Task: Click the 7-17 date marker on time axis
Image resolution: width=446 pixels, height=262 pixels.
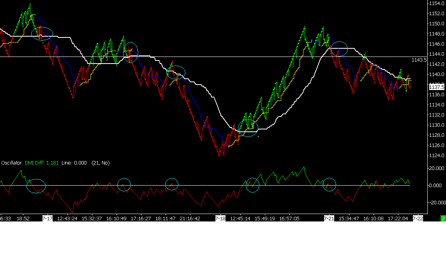Action: tap(48, 218)
